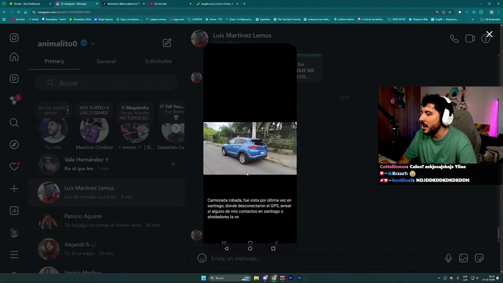Switch to the General inbox tab
503x283 pixels.
106,61
